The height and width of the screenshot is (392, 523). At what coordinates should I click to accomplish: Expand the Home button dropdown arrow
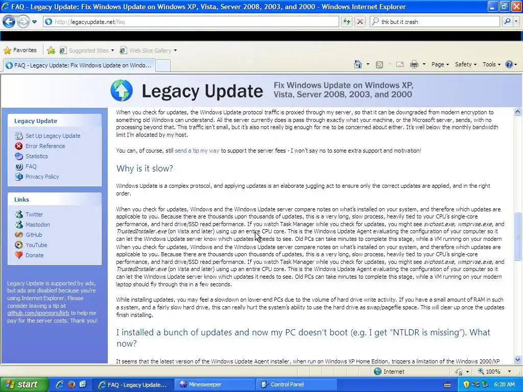coord(368,64)
